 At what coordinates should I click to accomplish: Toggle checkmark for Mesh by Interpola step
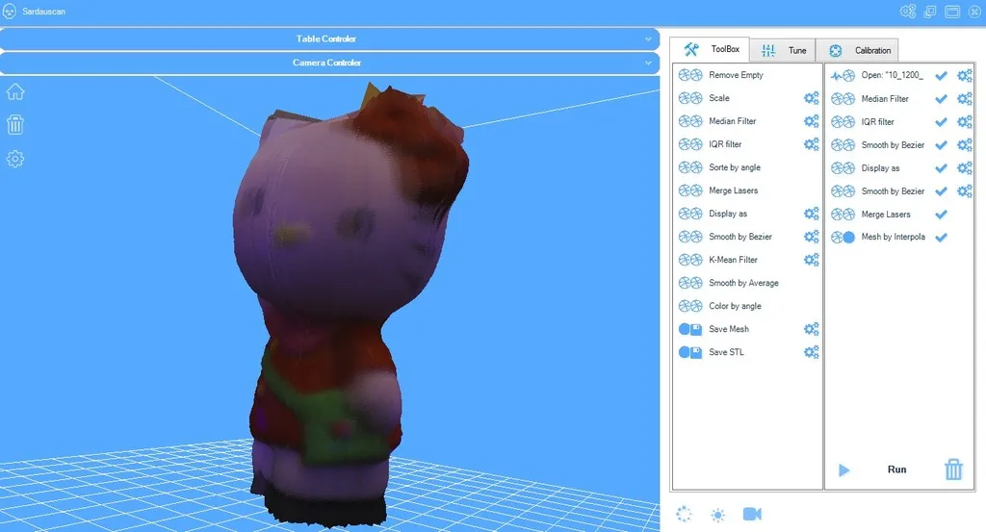point(941,238)
